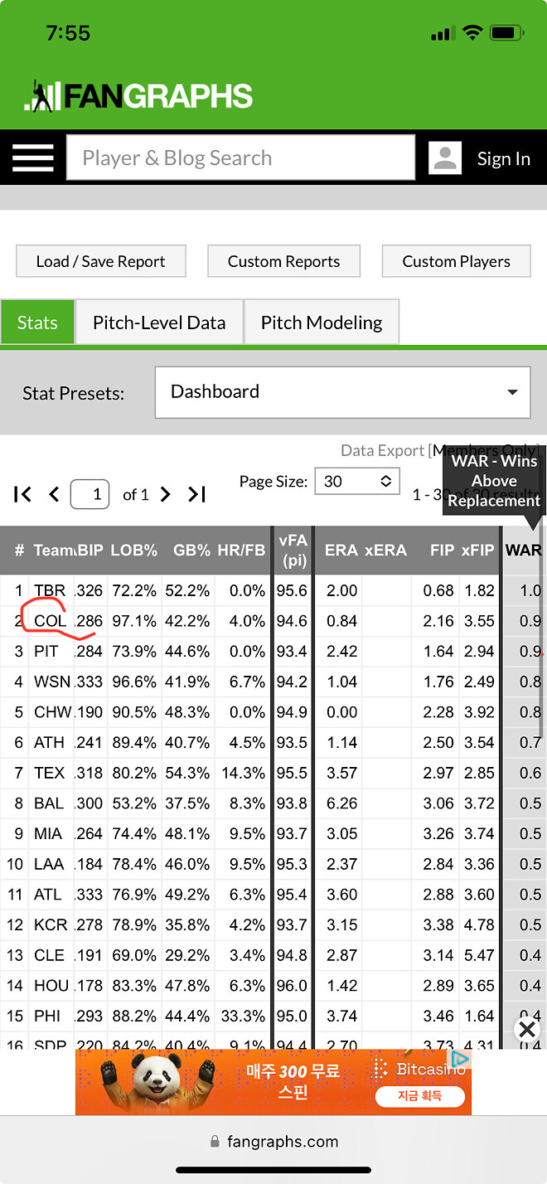Image resolution: width=547 pixels, height=1184 pixels.
Task: Switch to the Pitch Modeling tab
Action: click(x=322, y=323)
